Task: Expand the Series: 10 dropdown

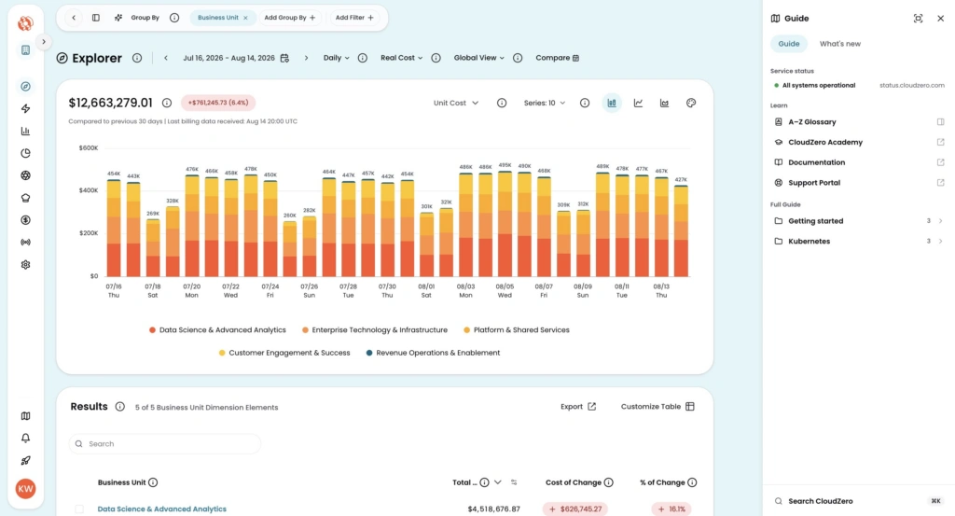Action: click(x=545, y=103)
